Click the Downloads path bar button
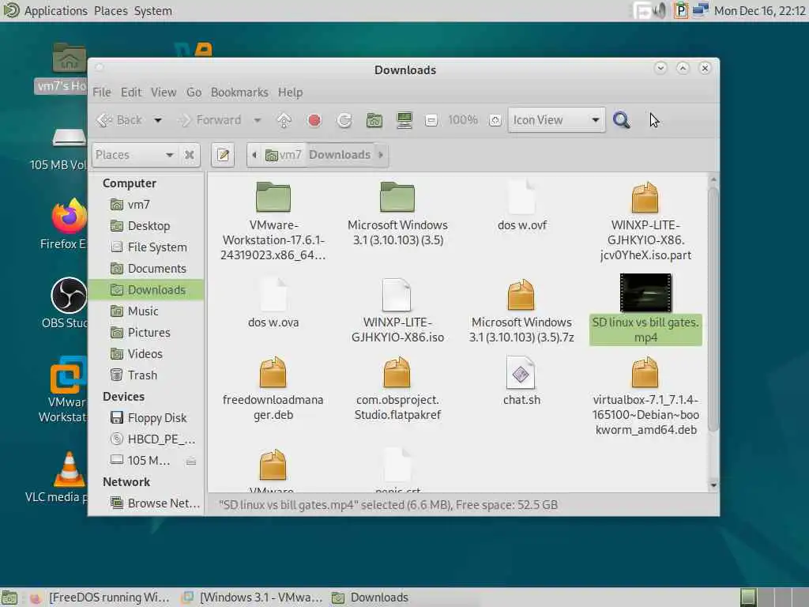 [340, 155]
